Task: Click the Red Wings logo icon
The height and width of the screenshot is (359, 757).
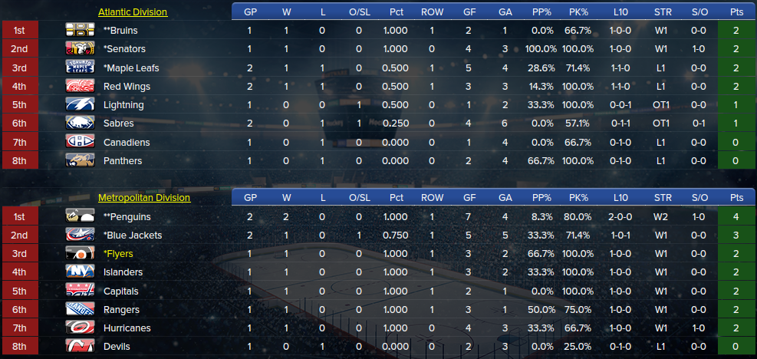Action: [80, 86]
